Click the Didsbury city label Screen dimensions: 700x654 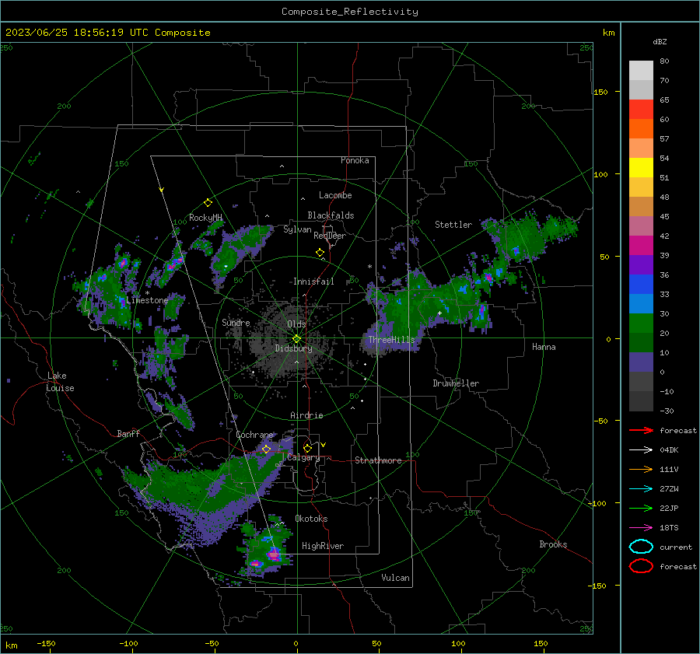point(293,348)
